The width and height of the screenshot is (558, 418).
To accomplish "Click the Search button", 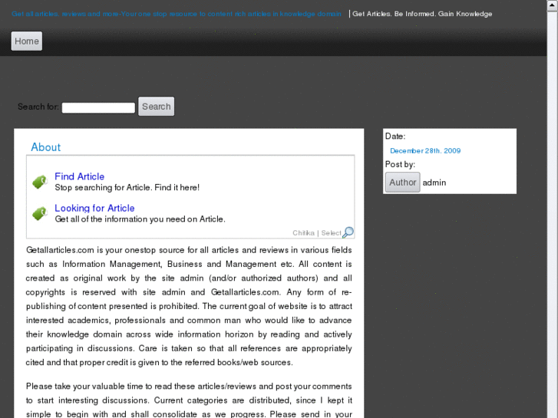I will click(157, 107).
